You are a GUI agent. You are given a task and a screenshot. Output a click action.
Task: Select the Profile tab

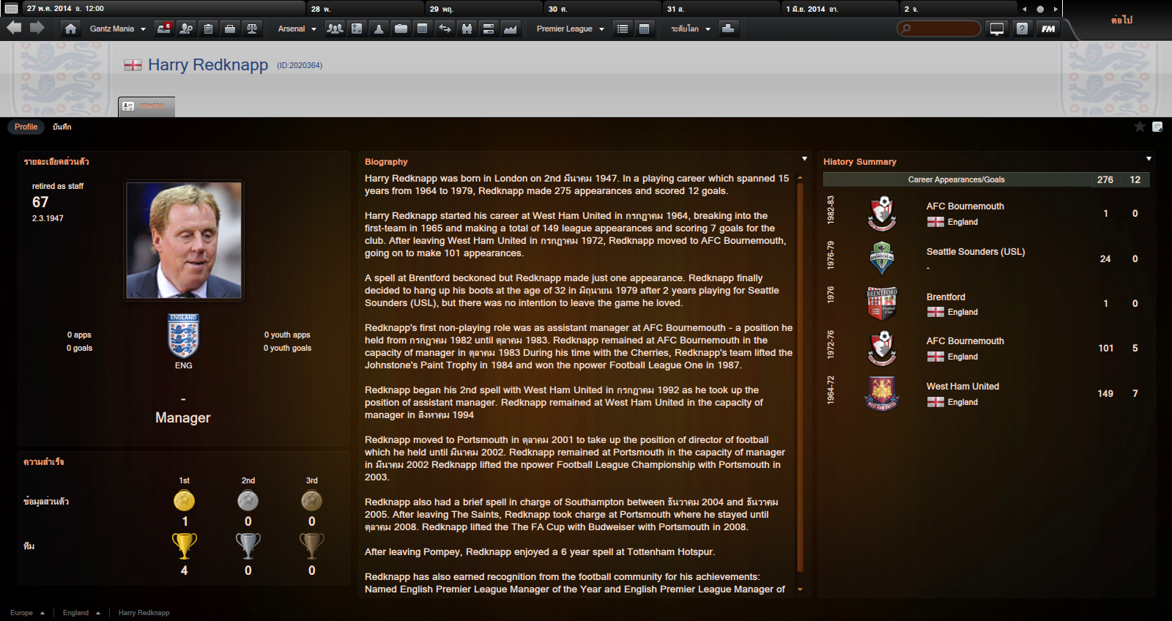(x=26, y=127)
